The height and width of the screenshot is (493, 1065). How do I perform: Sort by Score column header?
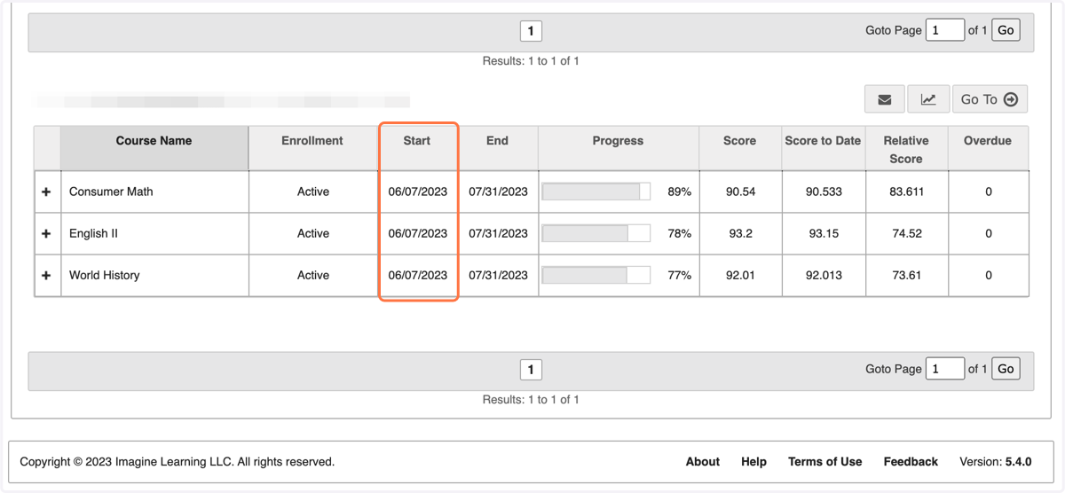coord(740,148)
